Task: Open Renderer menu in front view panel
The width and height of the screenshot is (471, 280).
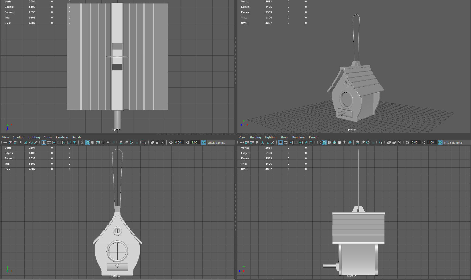Action: pyautogui.click(x=62, y=137)
